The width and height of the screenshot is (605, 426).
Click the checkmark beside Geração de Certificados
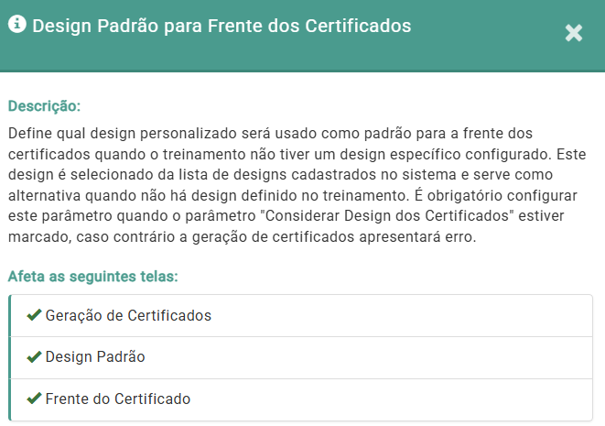tap(34, 315)
